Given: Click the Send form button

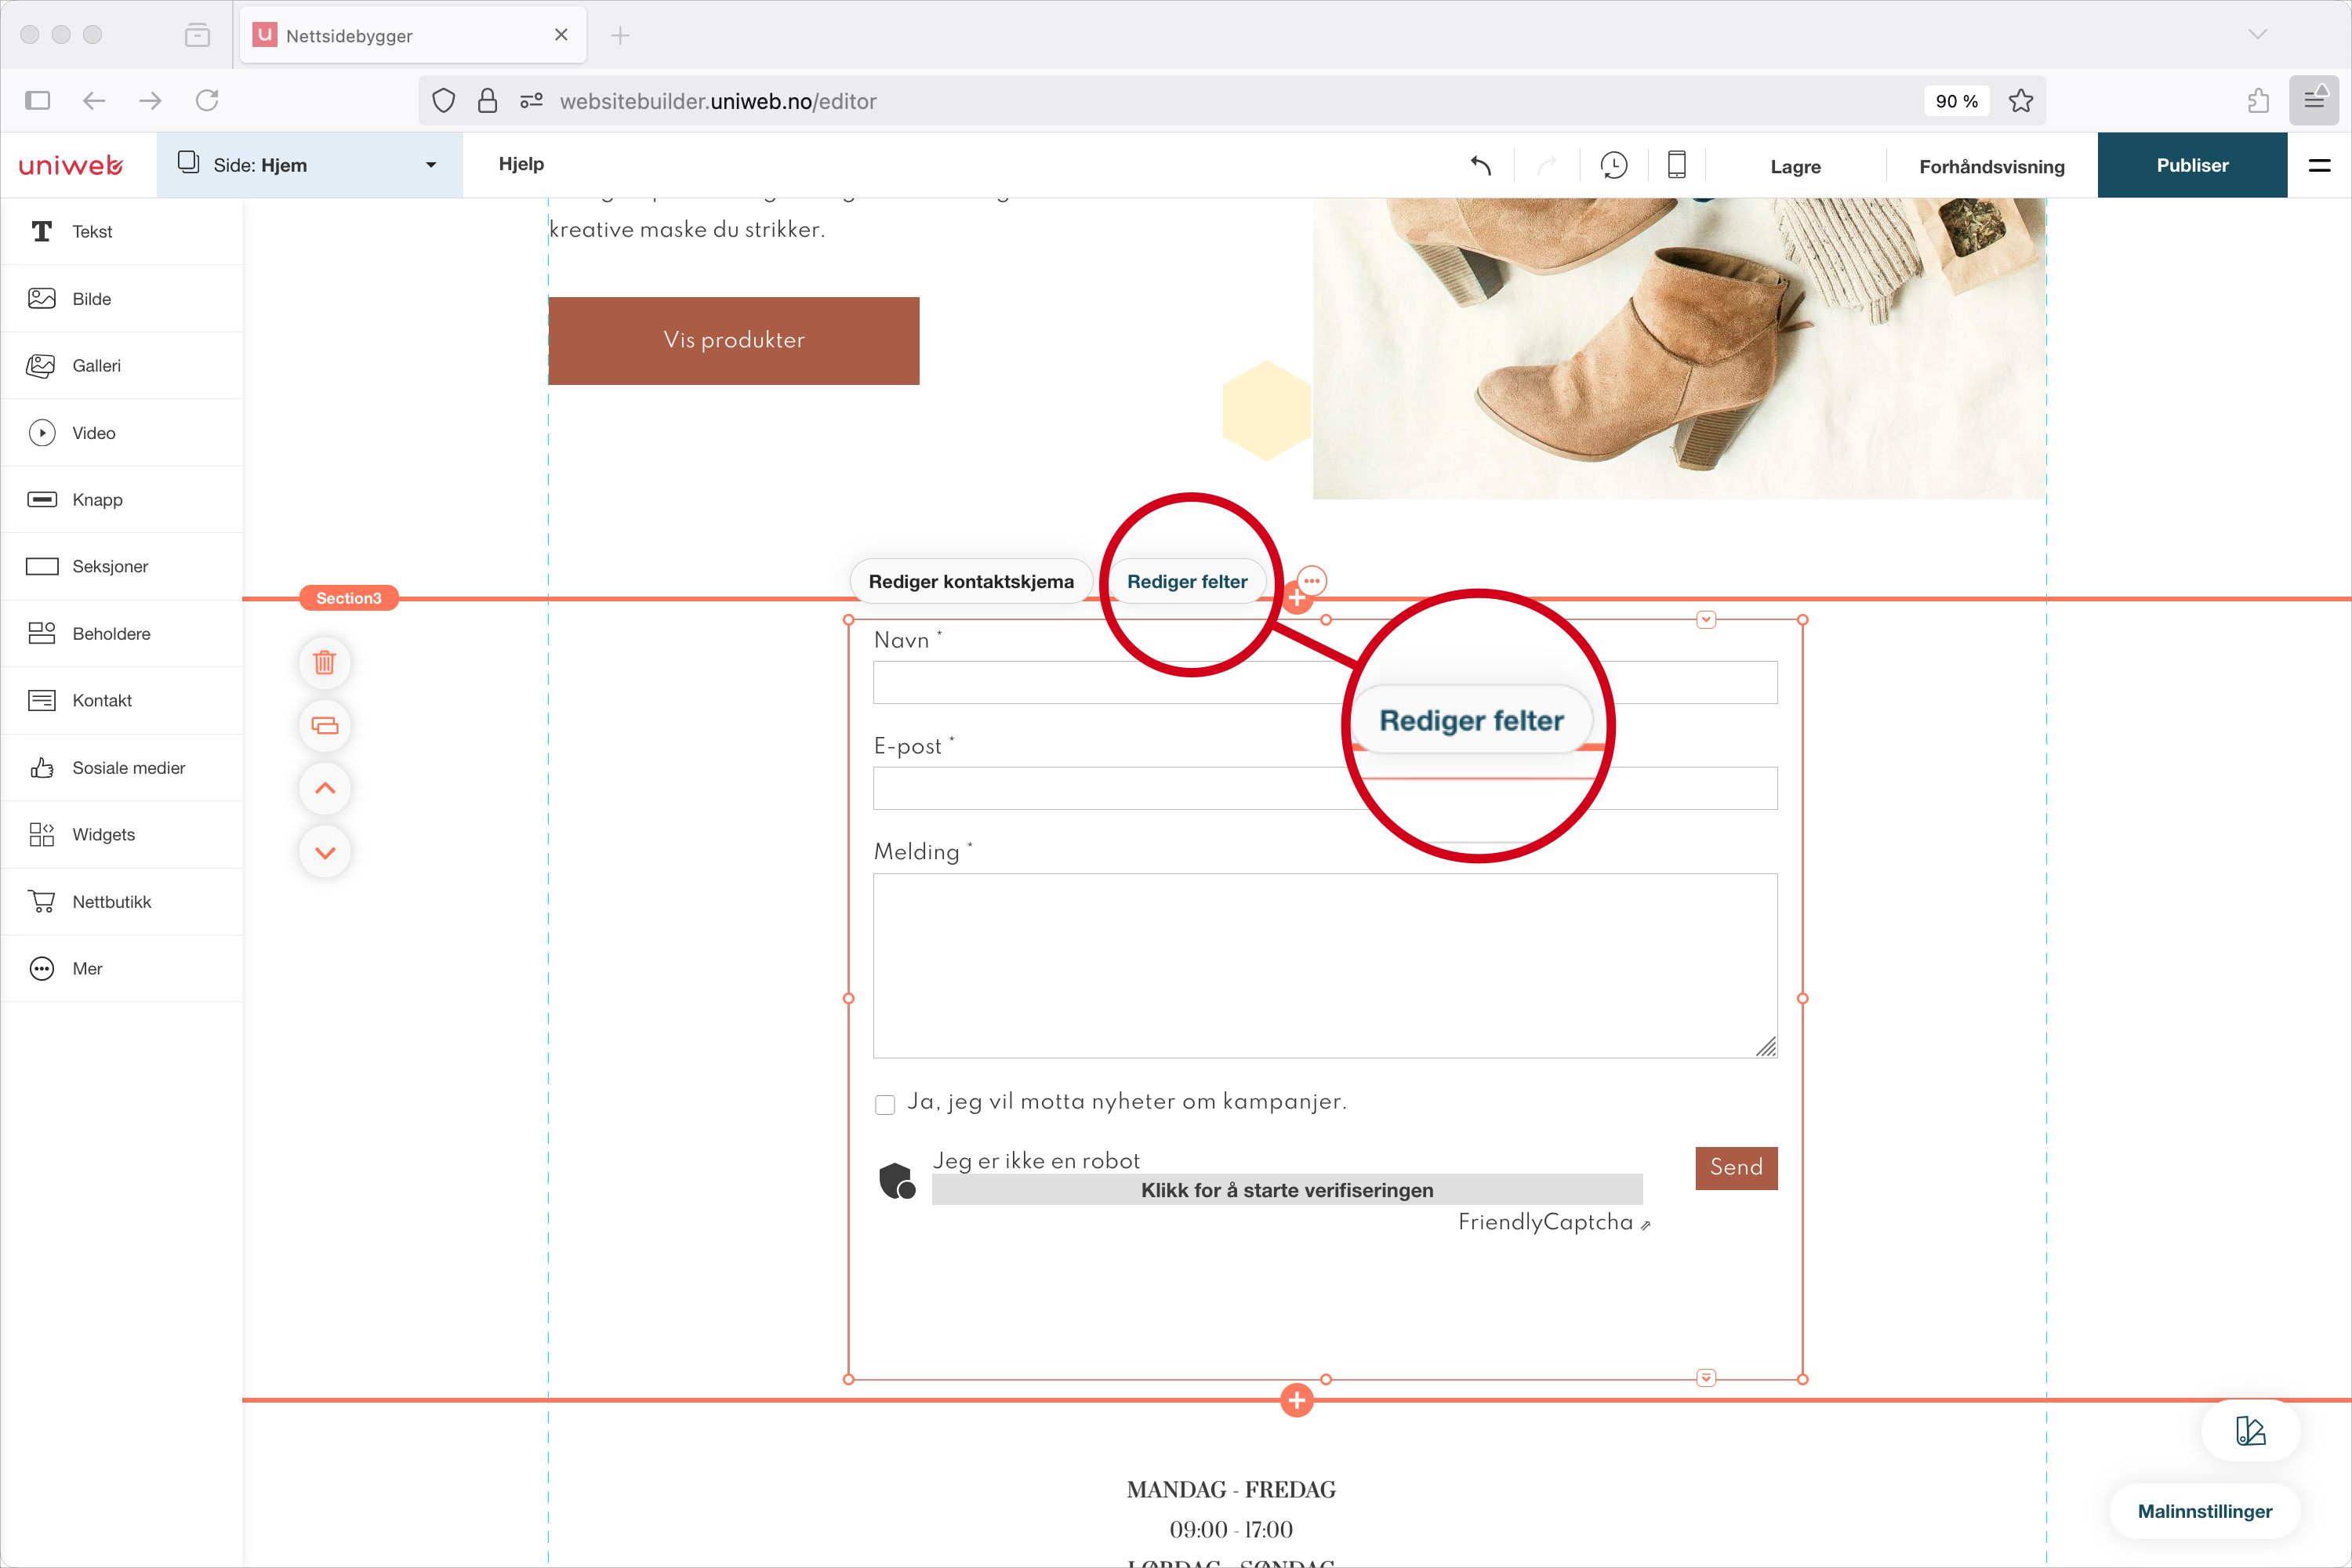Looking at the screenshot, I should tap(1736, 1167).
